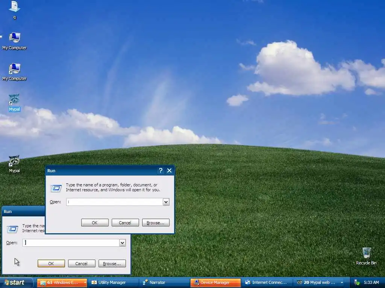Screen dimensions: 385x288
Task: Expand the Open dropdown in back Run dialog
Action: 122,243
